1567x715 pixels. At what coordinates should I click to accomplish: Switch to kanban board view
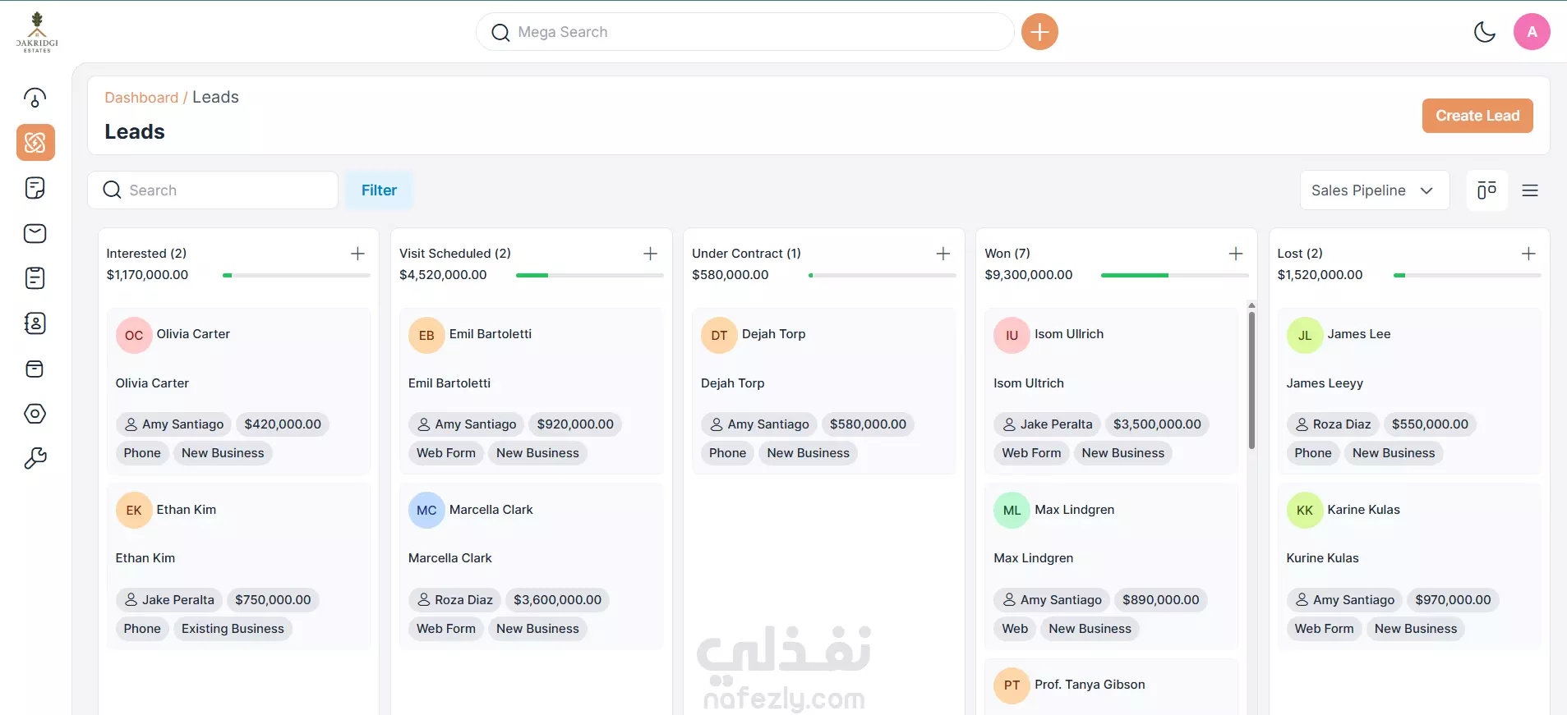tap(1486, 190)
